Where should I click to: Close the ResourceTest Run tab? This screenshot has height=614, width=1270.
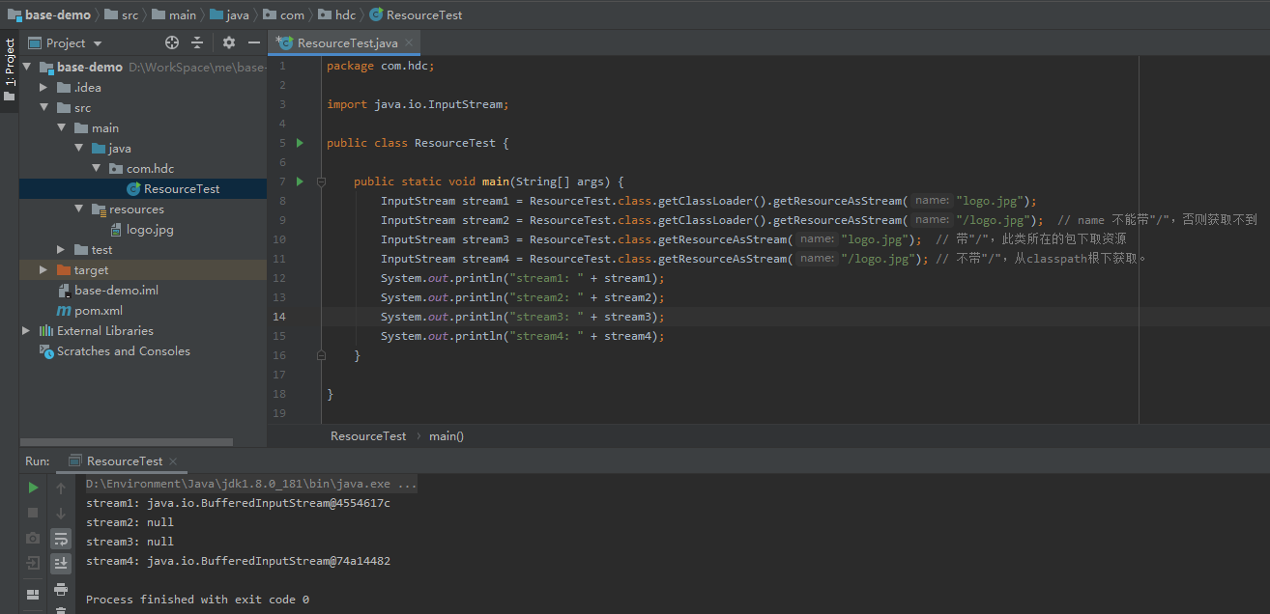tap(173, 461)
